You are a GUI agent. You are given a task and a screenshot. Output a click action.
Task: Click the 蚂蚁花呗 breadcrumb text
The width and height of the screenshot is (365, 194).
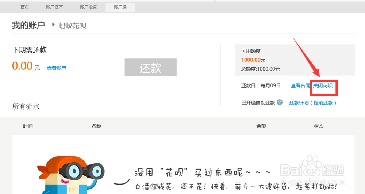(x=72, y=26)
